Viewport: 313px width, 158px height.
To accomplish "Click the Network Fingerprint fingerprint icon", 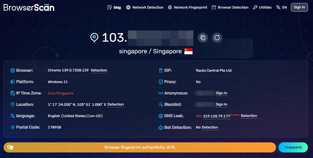I will tap(170, 7).
